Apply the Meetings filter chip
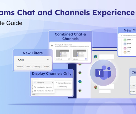The height and width of the screenshot is (114, 136). (37, 67)
